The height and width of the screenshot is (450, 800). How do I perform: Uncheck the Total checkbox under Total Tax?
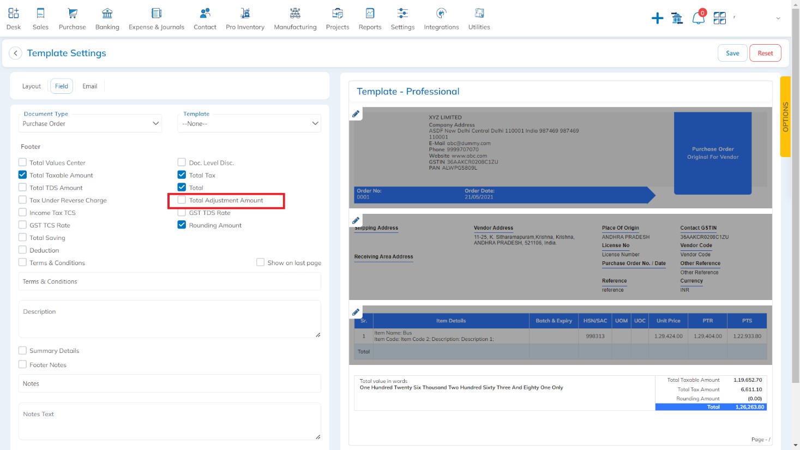[x=182, y=187]
